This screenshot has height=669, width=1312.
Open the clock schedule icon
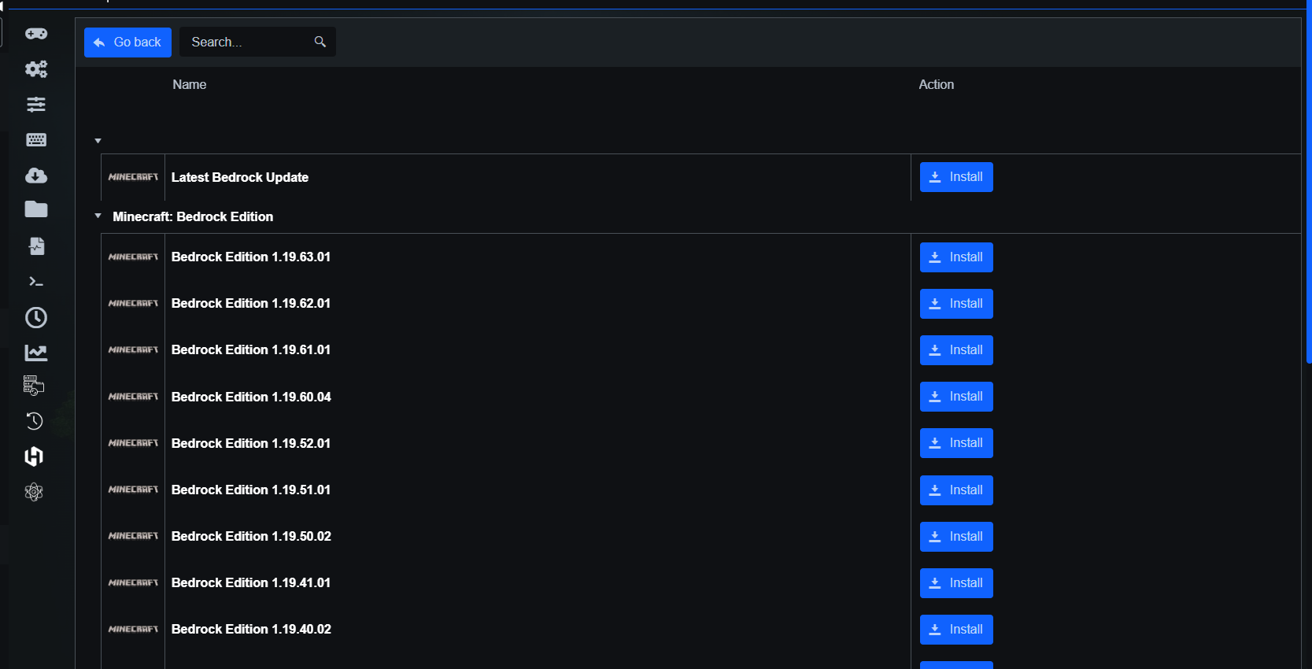tap(36, 318)
